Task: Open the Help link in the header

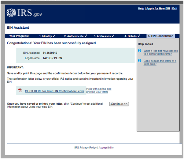Action: coord(141,9)
